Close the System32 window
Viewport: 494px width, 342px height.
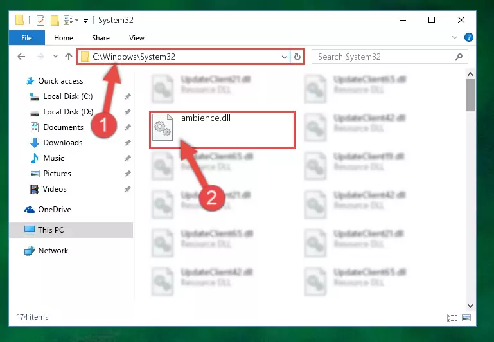tap(461, 20)
